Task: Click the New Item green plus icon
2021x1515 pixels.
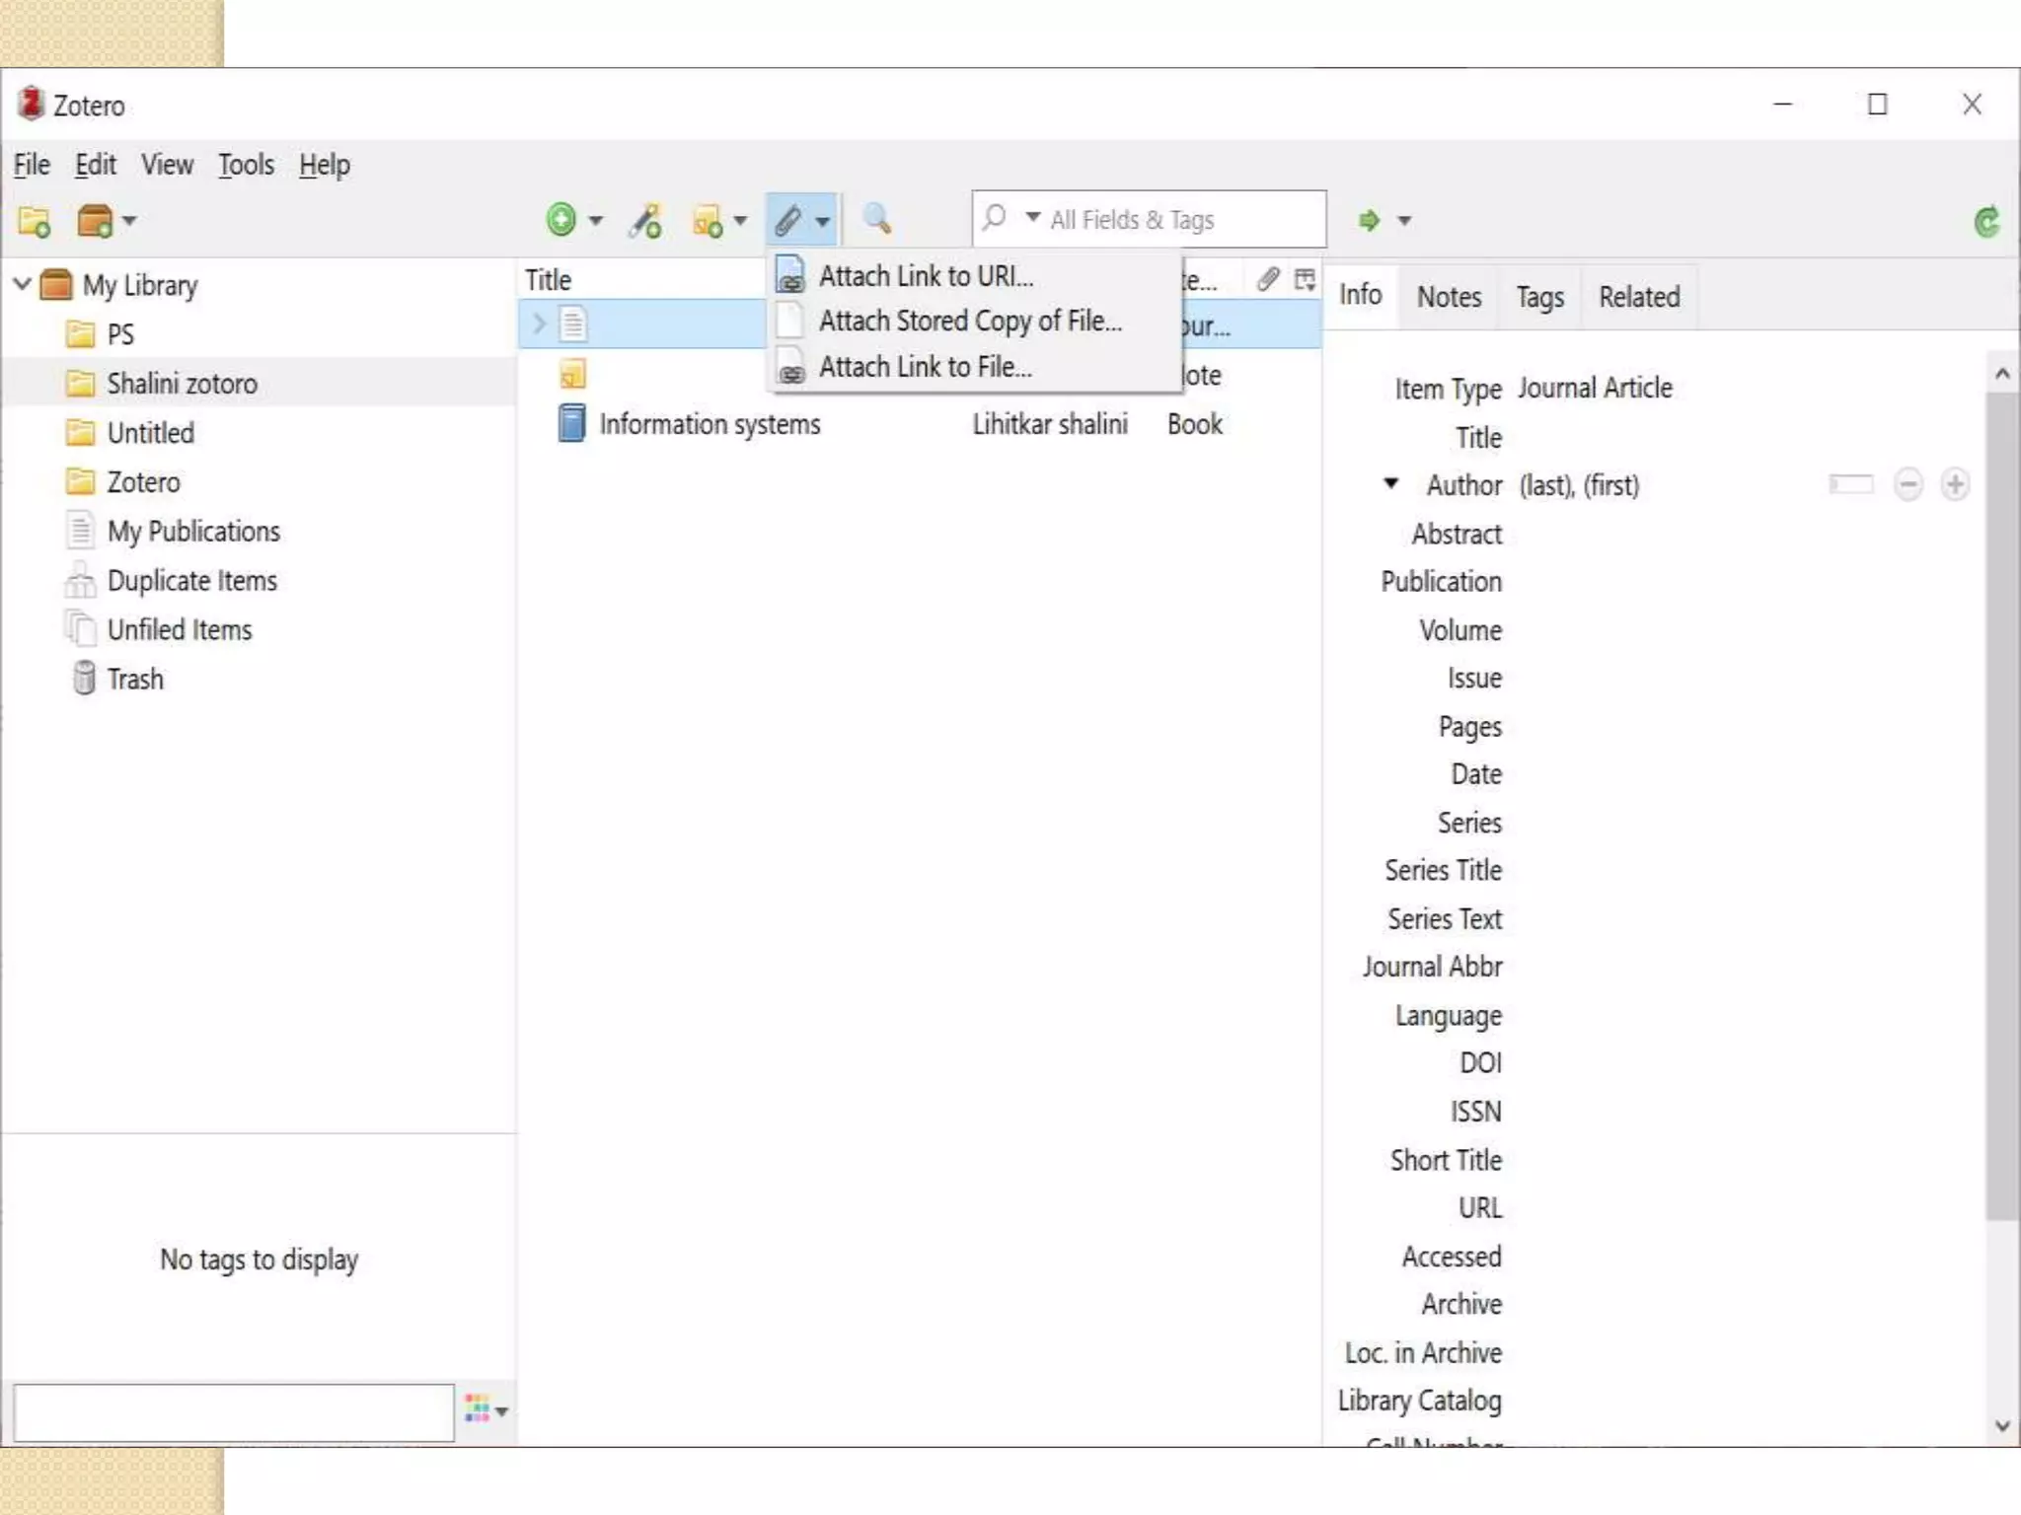Action: (x=561, y=220)
